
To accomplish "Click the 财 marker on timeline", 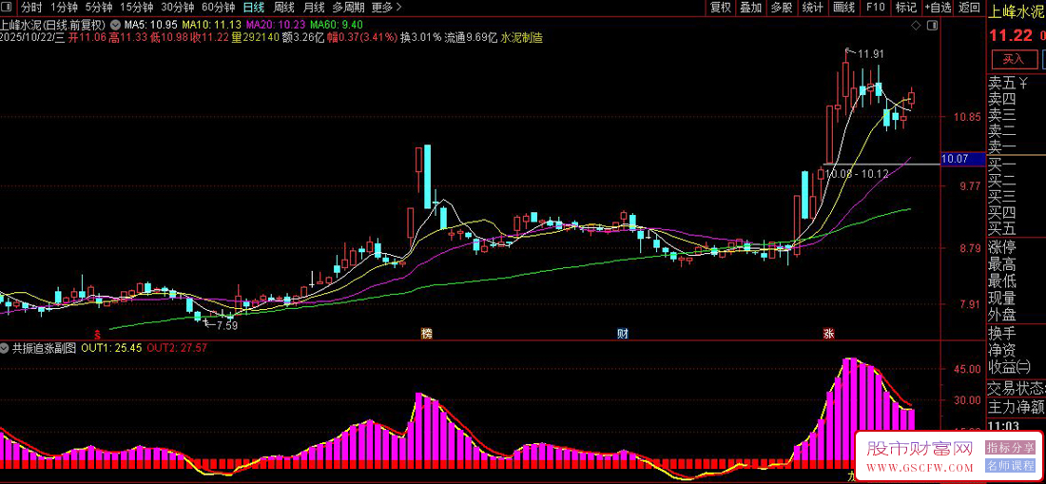I will point(622,334).
